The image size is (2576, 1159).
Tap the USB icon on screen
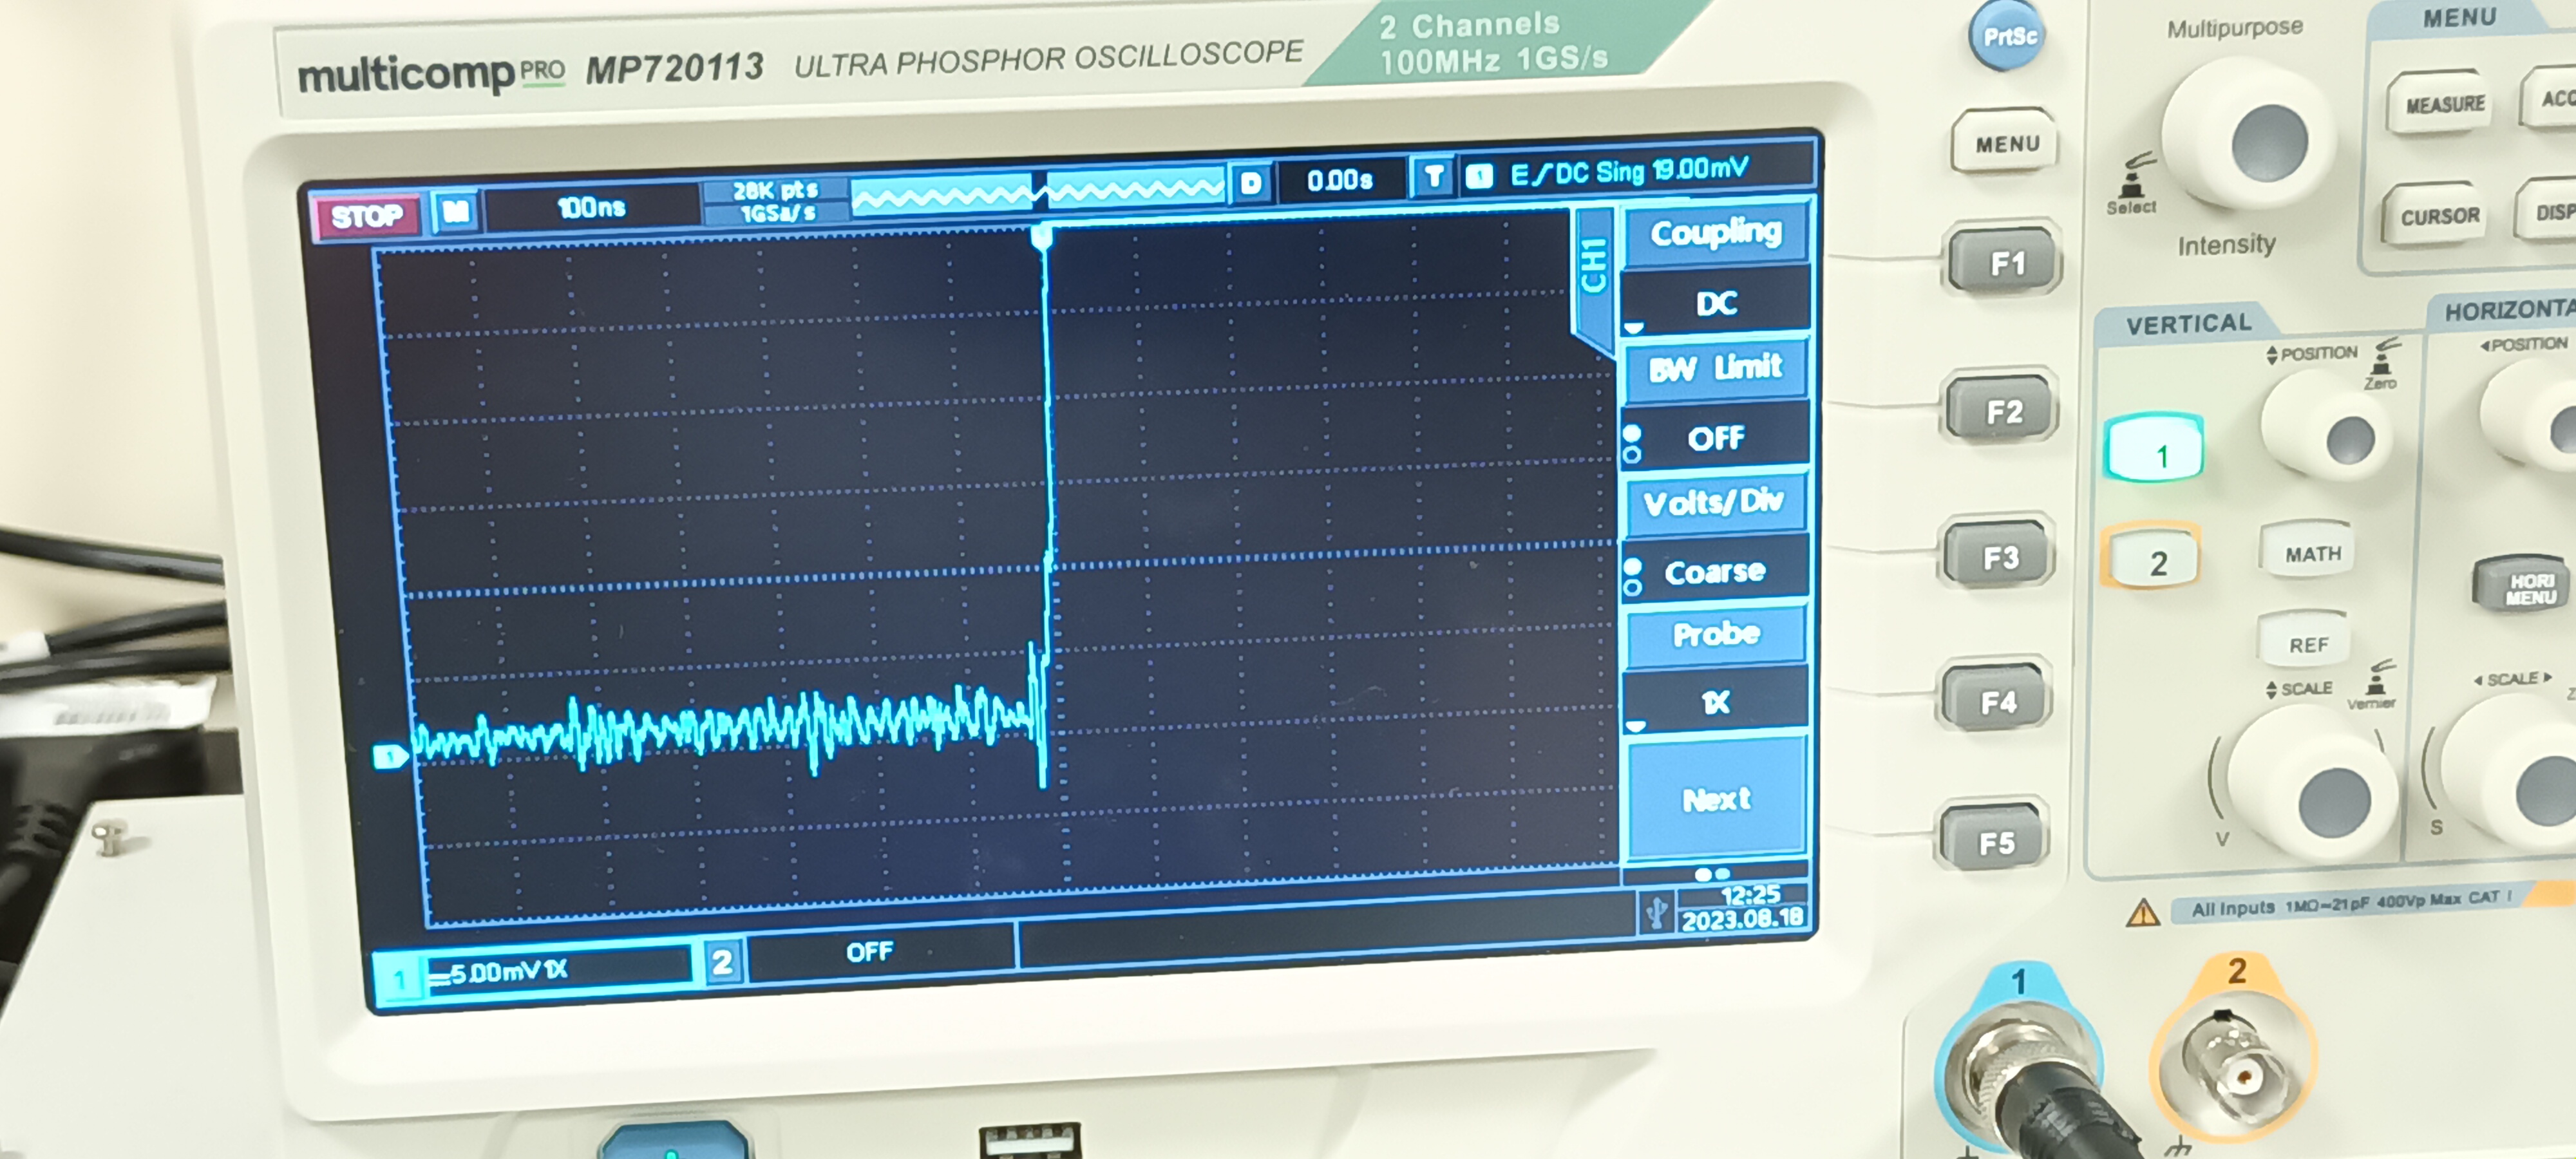point(1656,911)
